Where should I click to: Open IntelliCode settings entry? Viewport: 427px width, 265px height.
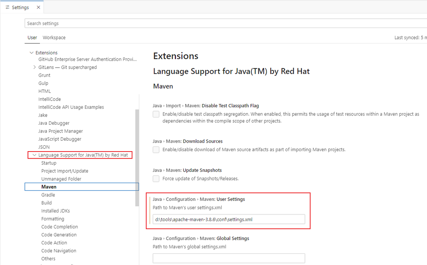[x=49, y=99]
